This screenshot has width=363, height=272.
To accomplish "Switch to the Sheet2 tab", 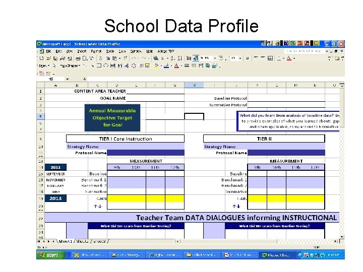I will pos(82,241).
